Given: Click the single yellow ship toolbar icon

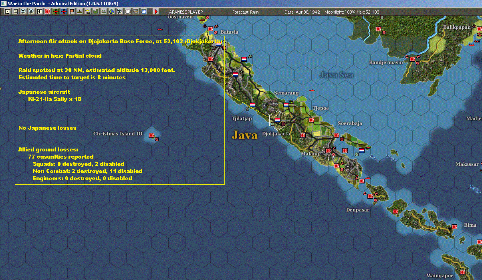Looking at the screenshot, I should coord(80,12).
